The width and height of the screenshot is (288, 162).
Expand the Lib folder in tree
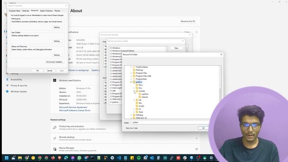point(134,100)
